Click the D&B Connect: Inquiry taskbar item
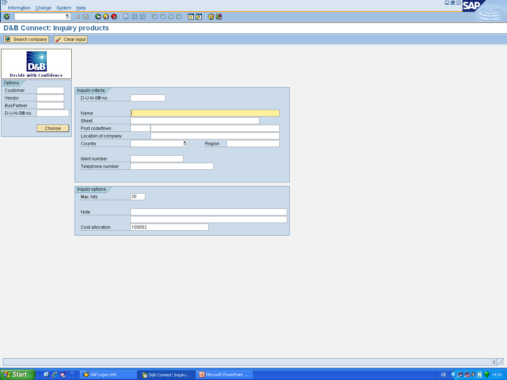507x380 pixels. [x=167, y=375]
